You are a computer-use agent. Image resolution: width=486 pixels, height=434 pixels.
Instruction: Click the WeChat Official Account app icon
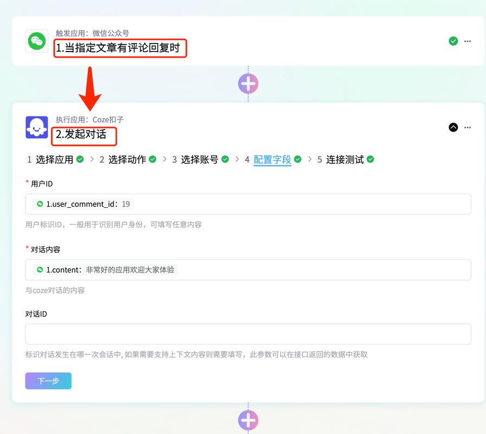pos(36,41)
